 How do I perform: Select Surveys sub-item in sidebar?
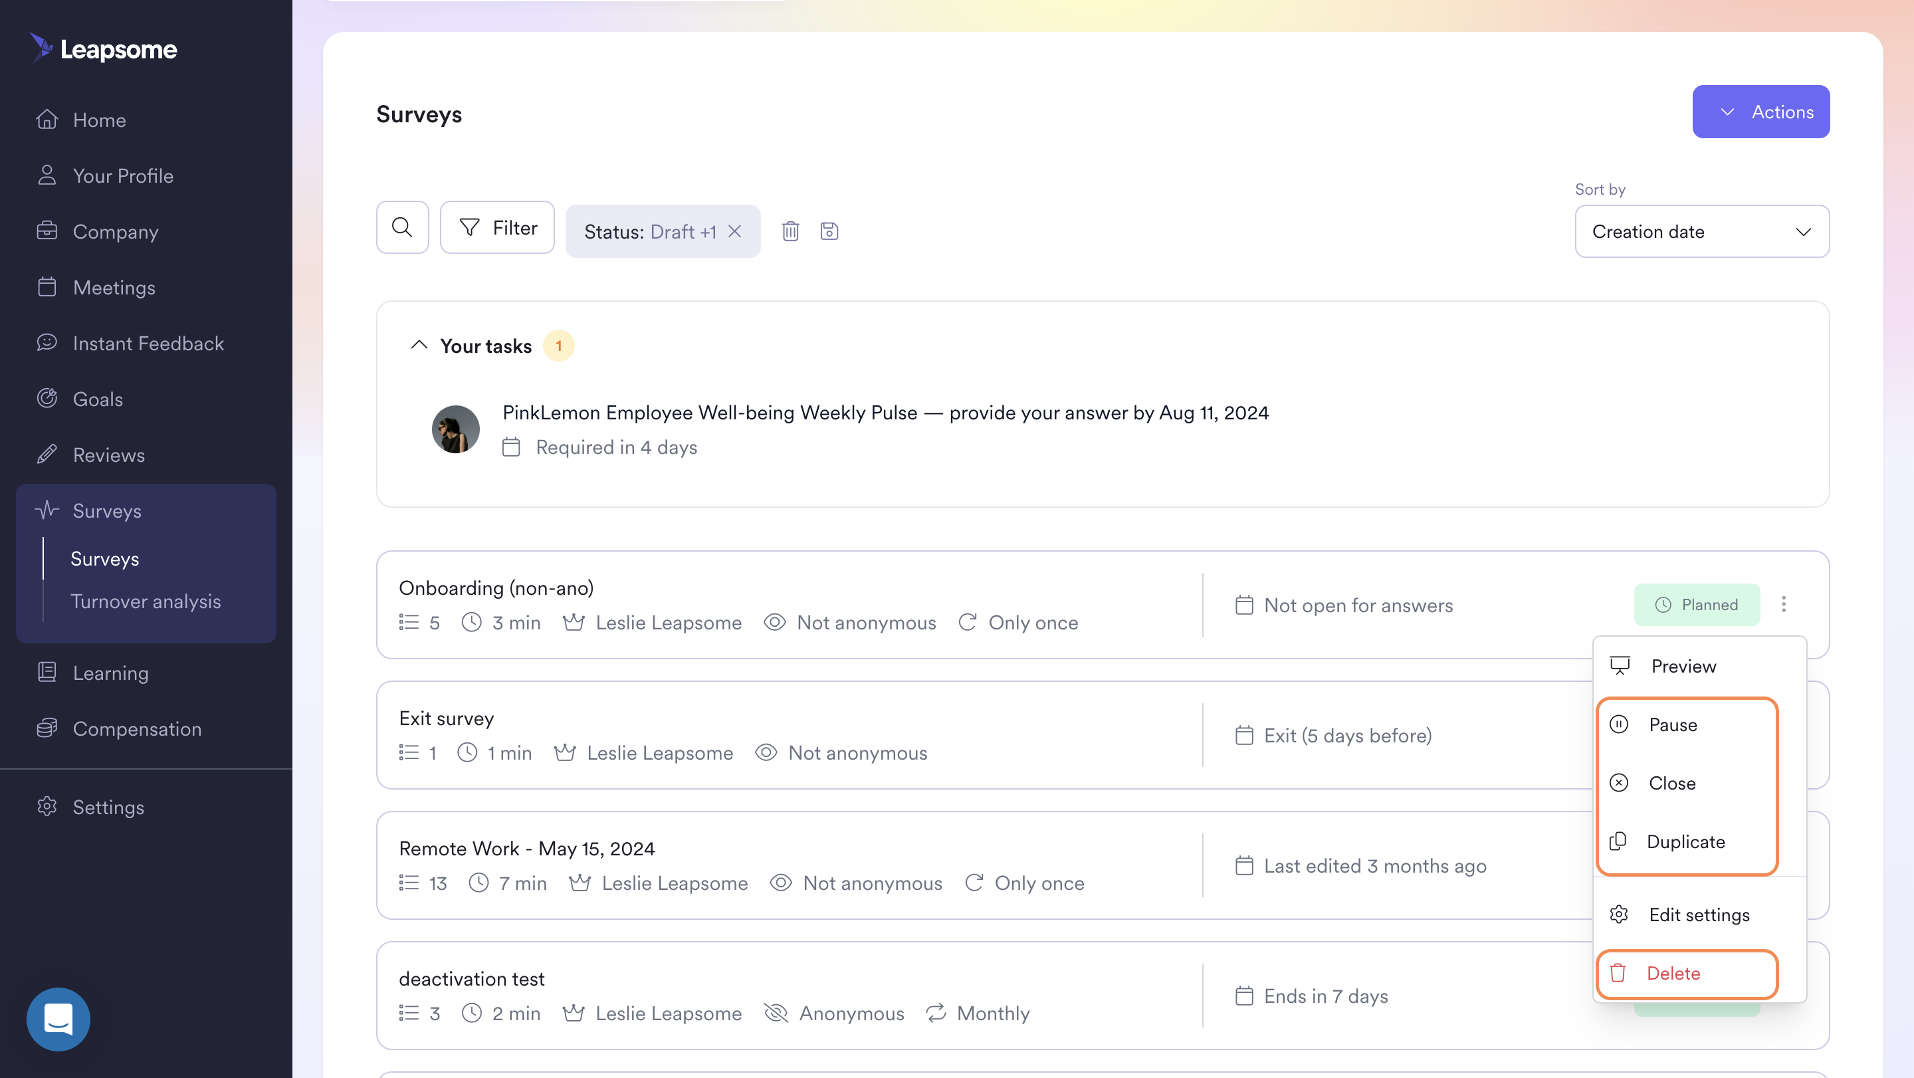105,559
